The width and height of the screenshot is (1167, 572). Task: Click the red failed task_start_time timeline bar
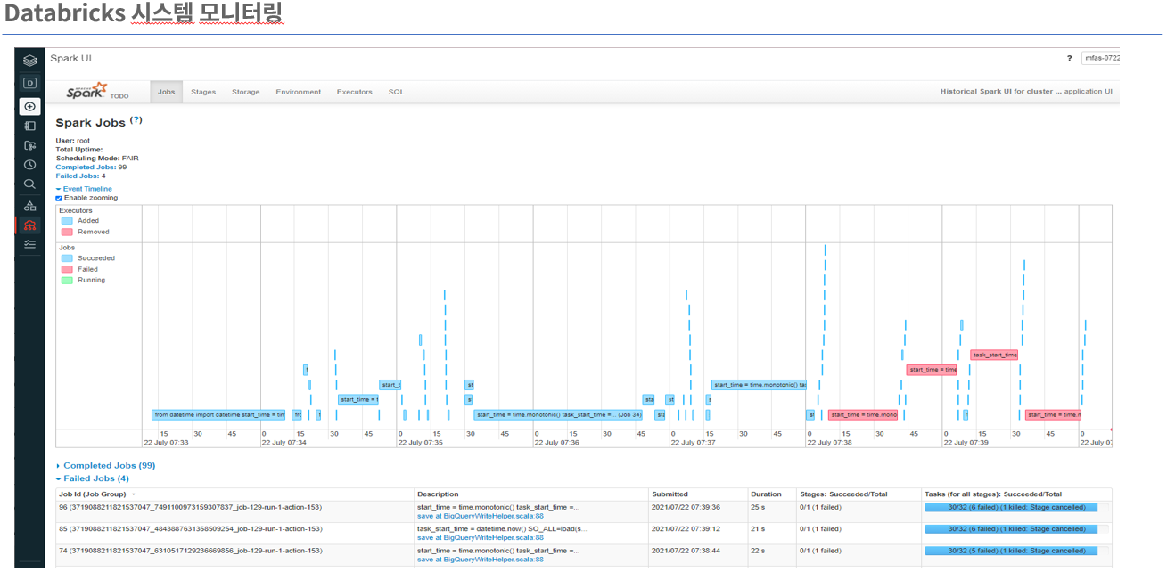tap(993, 355)
